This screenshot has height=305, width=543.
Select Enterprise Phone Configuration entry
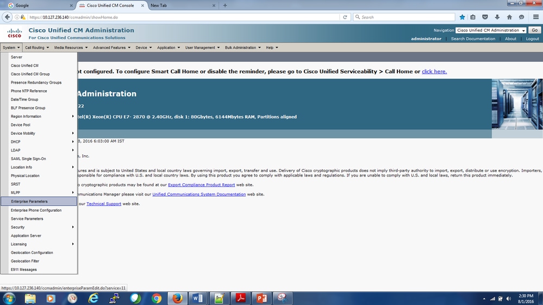coord(39,210)
